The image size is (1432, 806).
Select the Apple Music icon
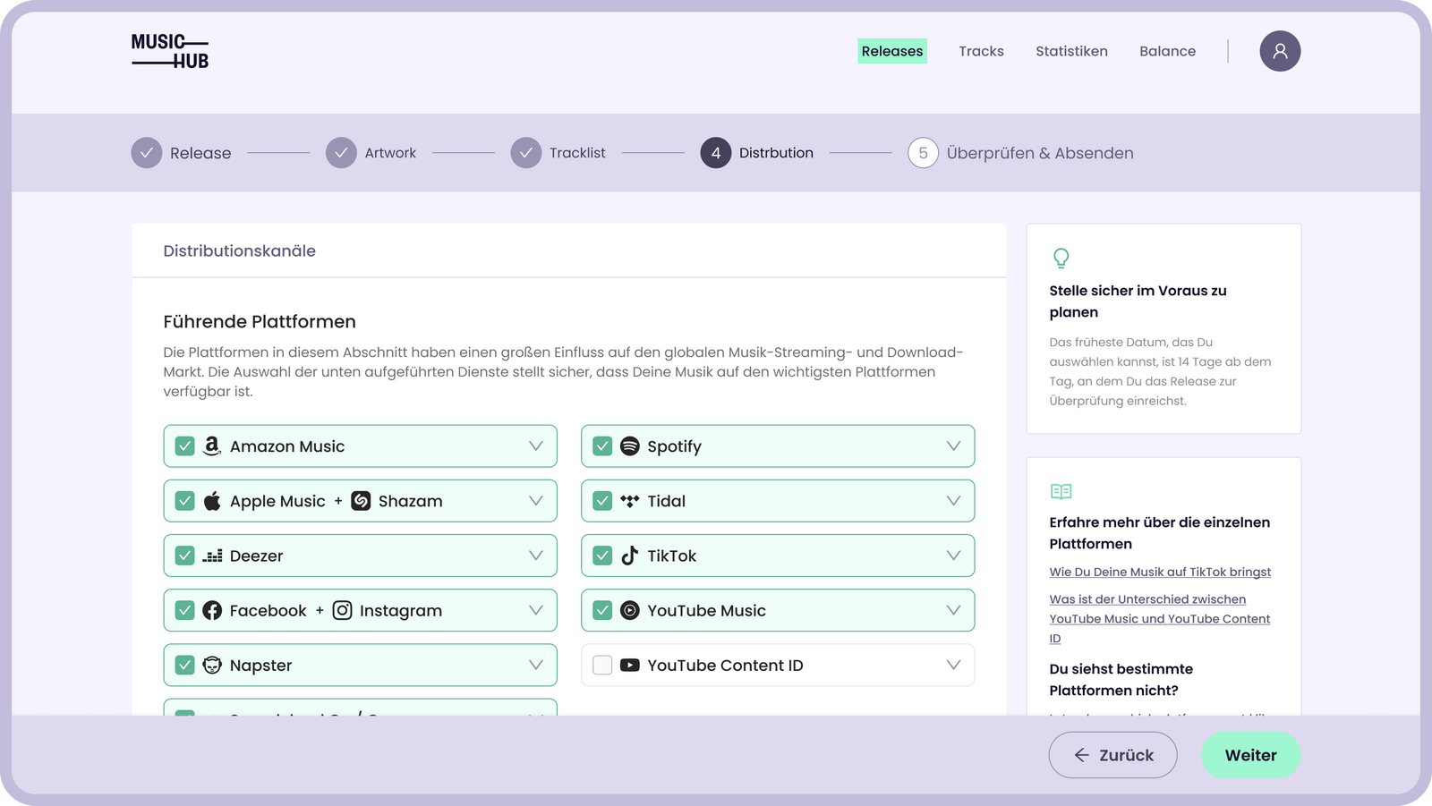pos(211,501)
